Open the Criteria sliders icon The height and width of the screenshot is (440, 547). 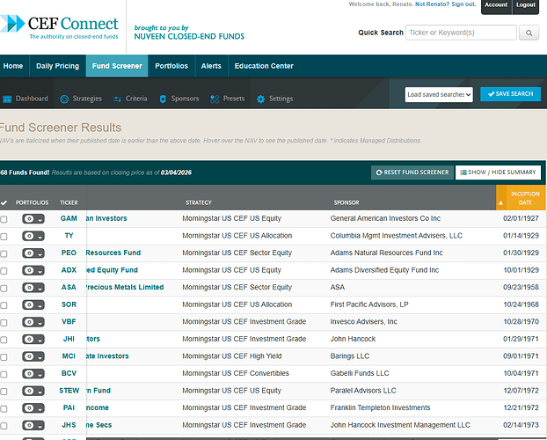tap(119, 99)
